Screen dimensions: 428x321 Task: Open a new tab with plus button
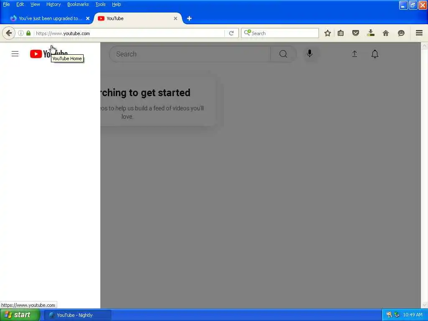189,18
